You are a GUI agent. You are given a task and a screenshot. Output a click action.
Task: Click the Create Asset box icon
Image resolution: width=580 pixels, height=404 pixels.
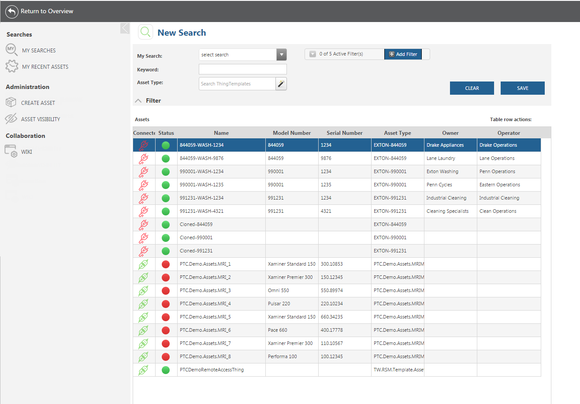11,102
